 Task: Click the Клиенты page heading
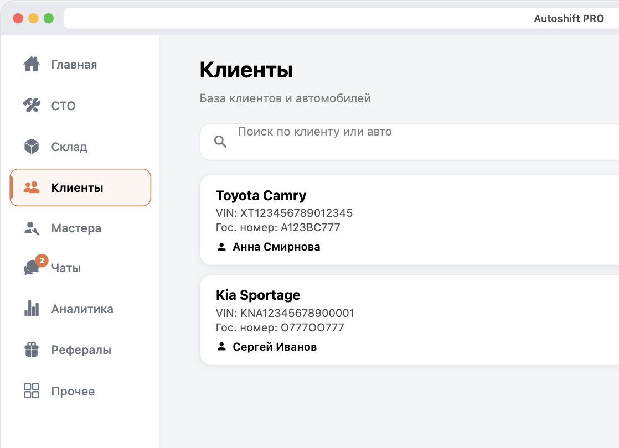pos(246,70)
